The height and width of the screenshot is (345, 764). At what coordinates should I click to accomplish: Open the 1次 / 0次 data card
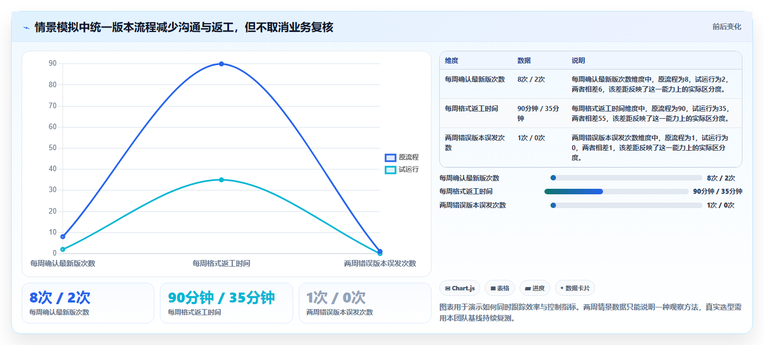[365, 303]
